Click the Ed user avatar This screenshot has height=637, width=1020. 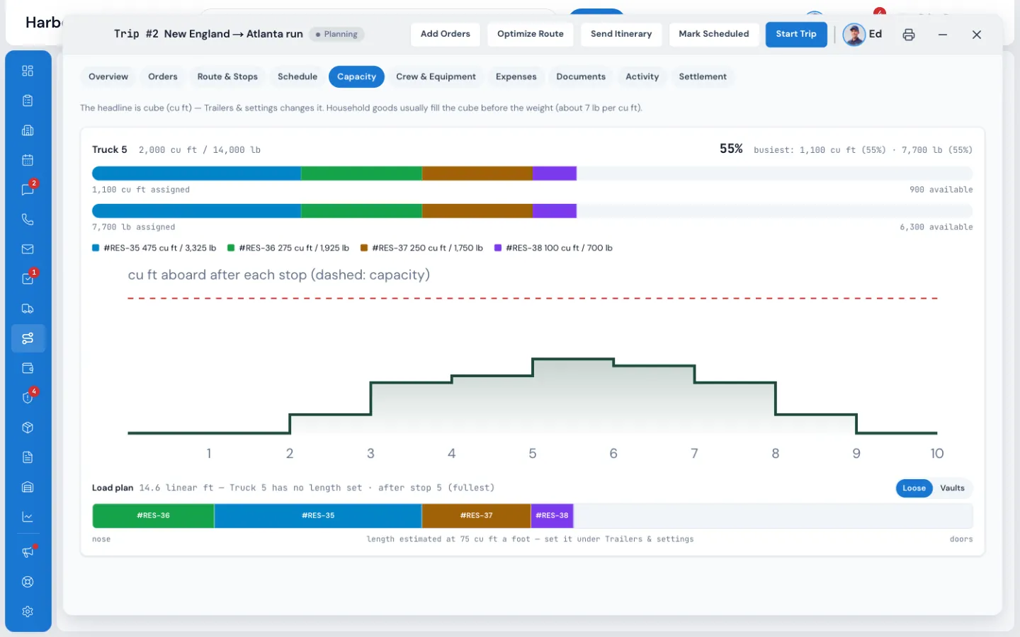854,34
